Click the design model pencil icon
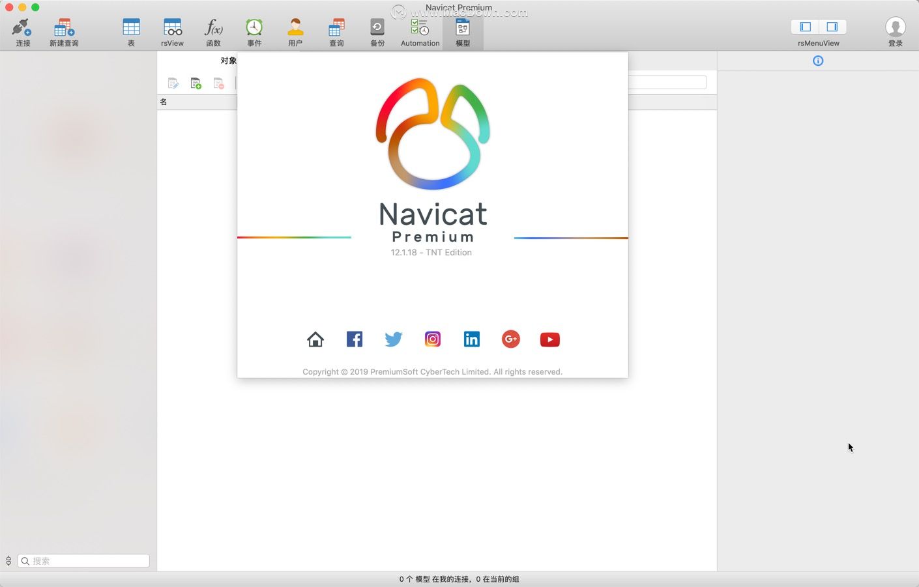The width and height of the screenshot is (919, 587). 173,83
